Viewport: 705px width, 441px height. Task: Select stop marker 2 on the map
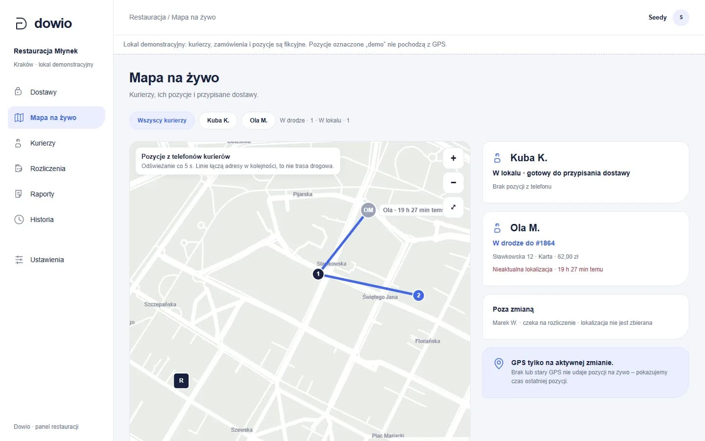419,295
